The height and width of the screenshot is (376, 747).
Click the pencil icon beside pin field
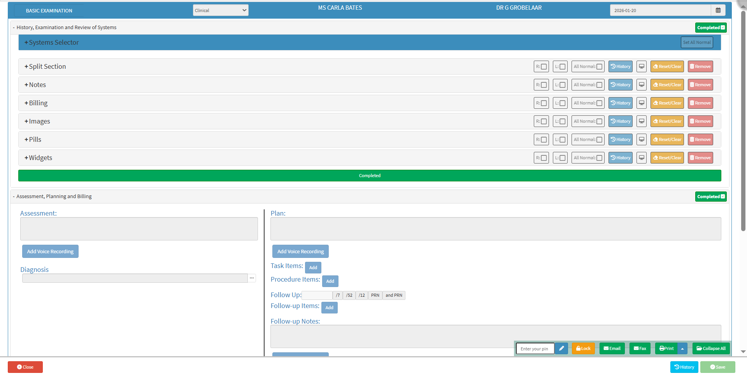click(561, 348)
